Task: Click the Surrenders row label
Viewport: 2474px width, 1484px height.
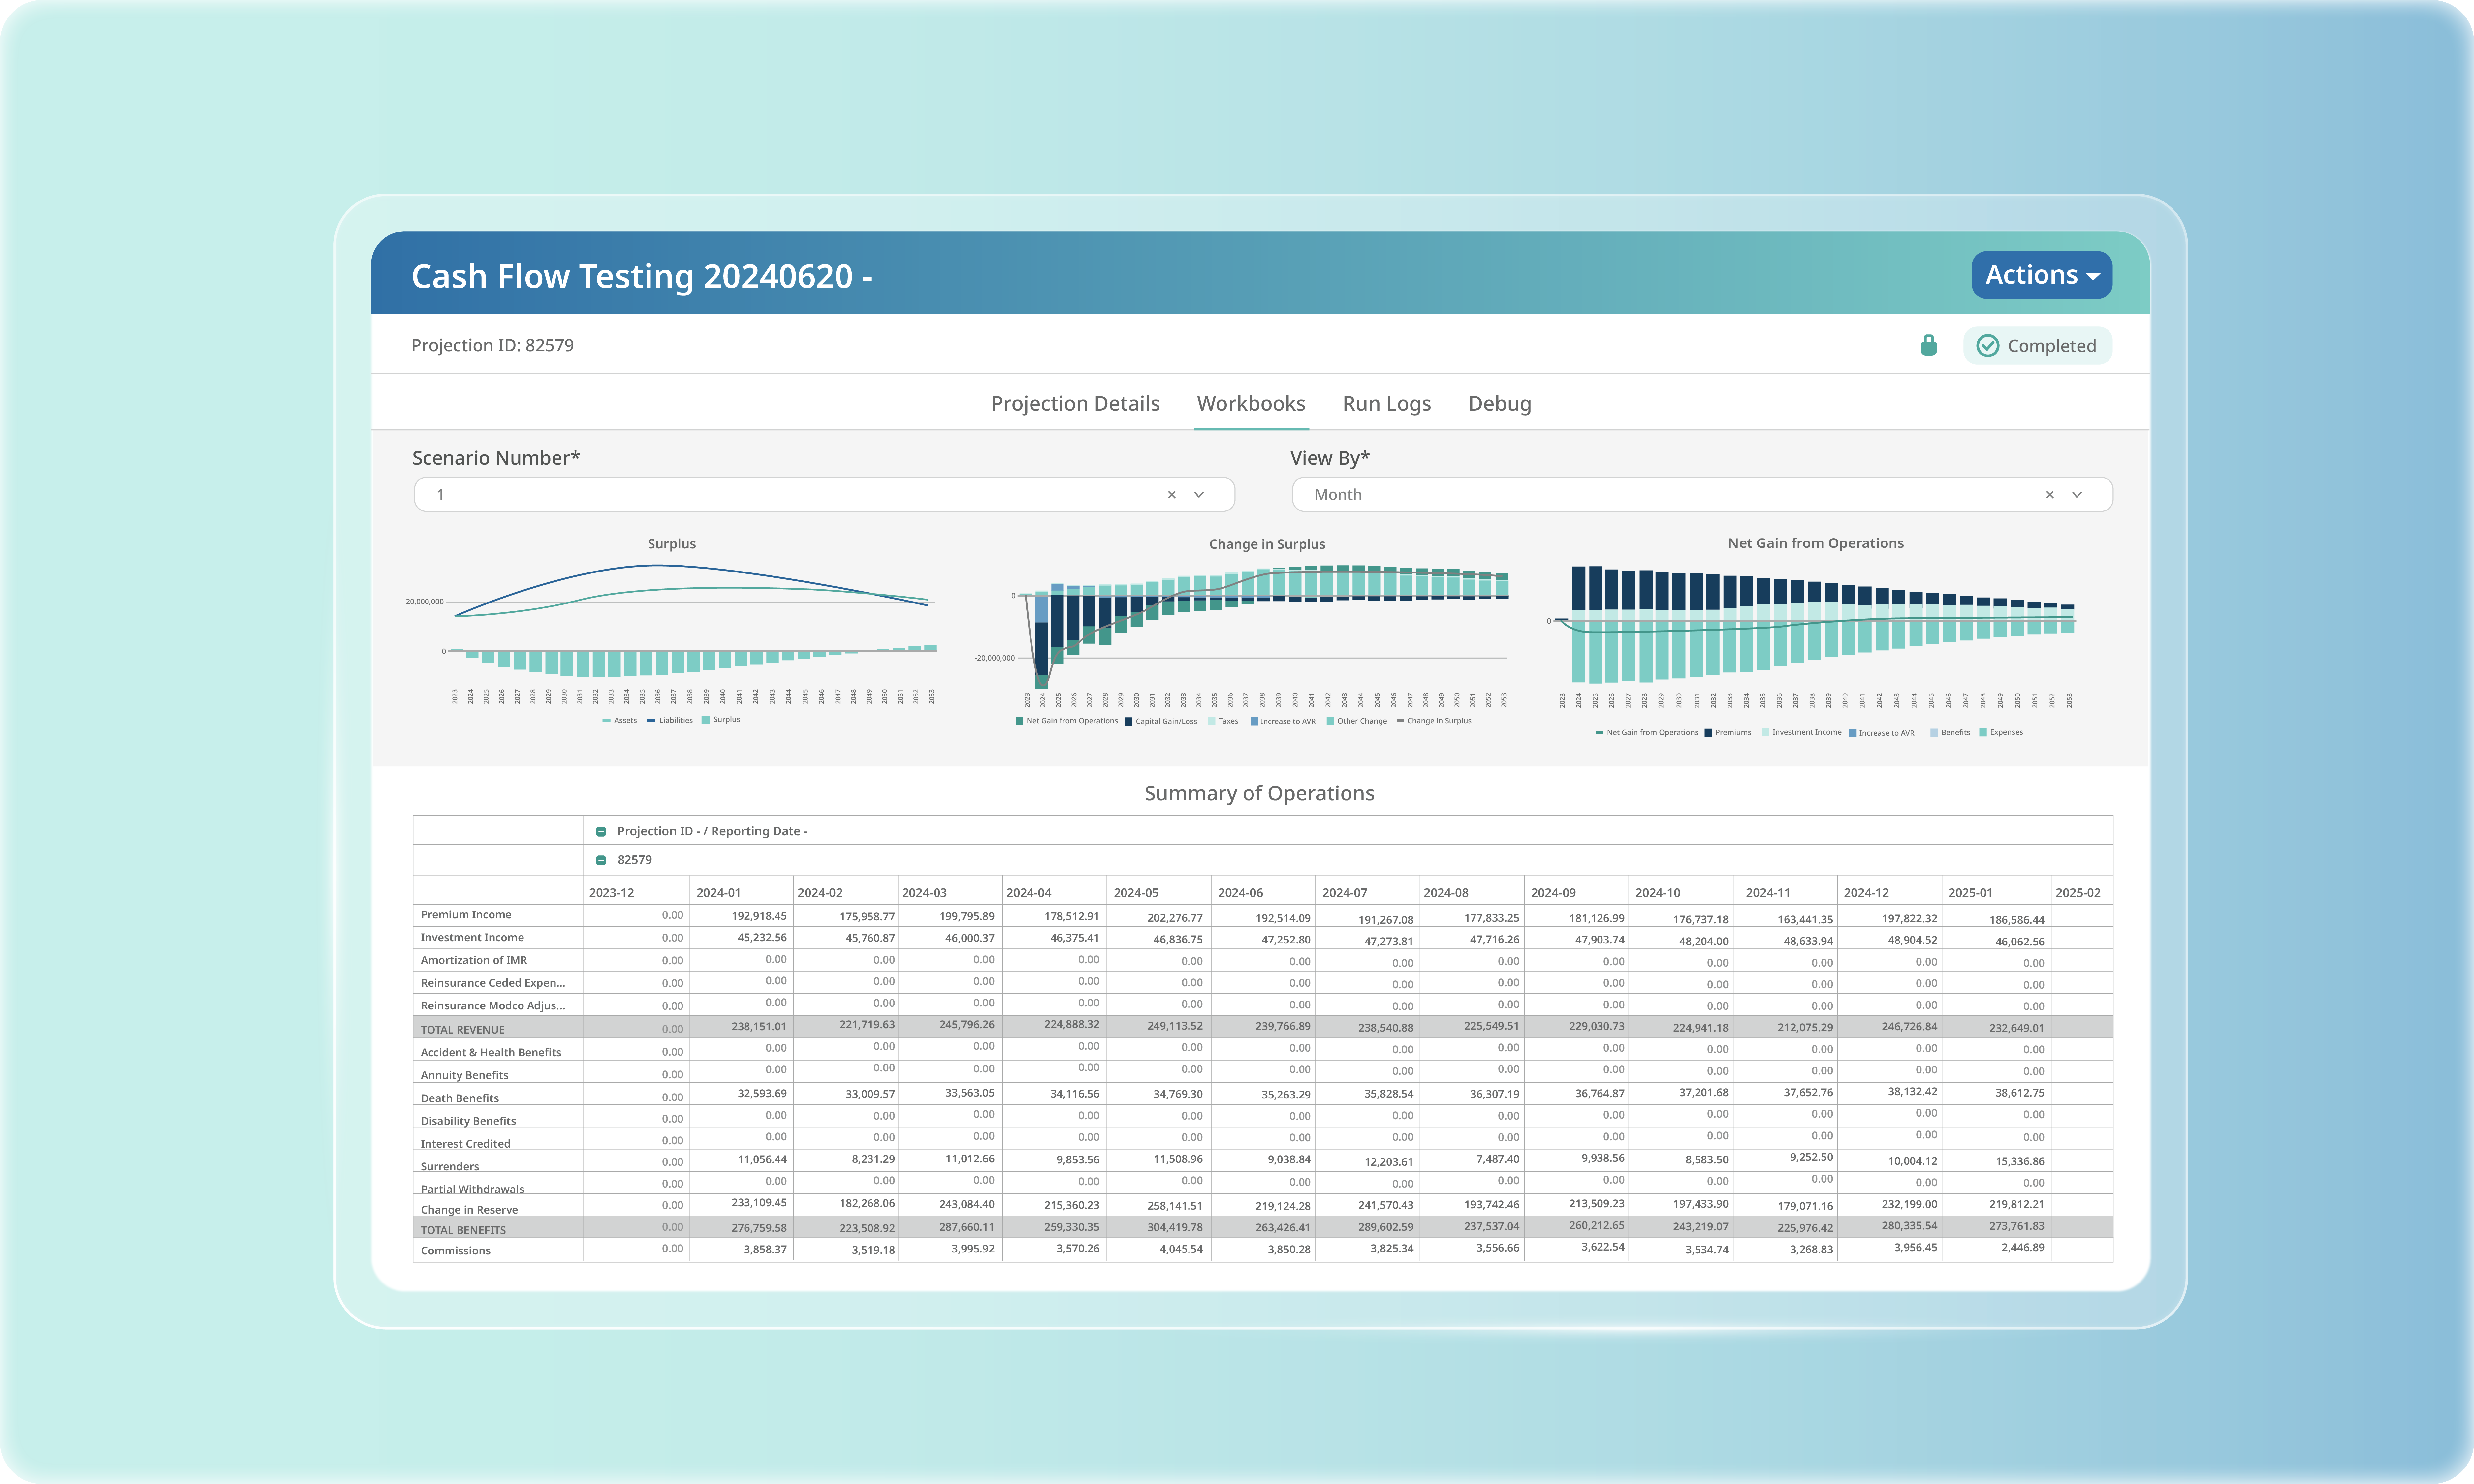Action: pos(450,1167)
